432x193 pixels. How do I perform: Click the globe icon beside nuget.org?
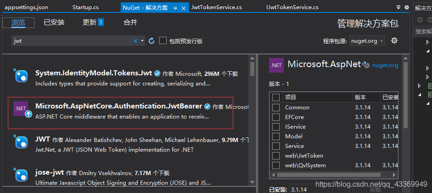point(366,65)
